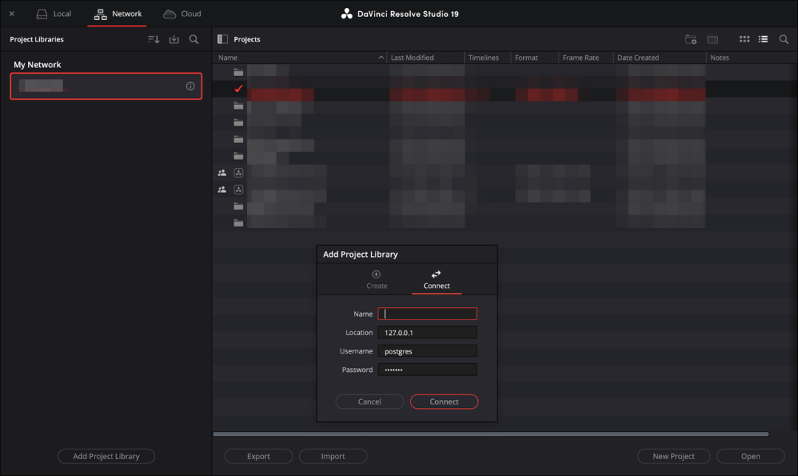Click the Export button
This screenshot has height=476, width=798.
click(x=259, y=456)
